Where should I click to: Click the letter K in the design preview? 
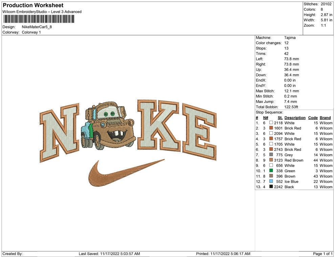point(158,125)
